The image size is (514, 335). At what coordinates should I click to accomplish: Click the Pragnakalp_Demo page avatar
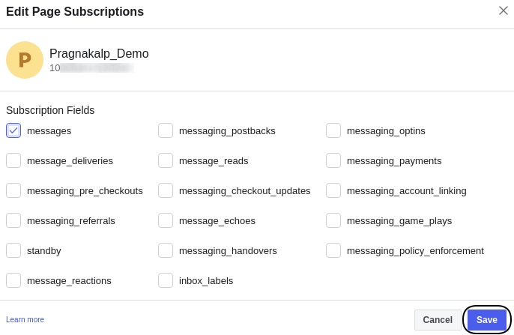pyautogui.click(x=25, y=60)
